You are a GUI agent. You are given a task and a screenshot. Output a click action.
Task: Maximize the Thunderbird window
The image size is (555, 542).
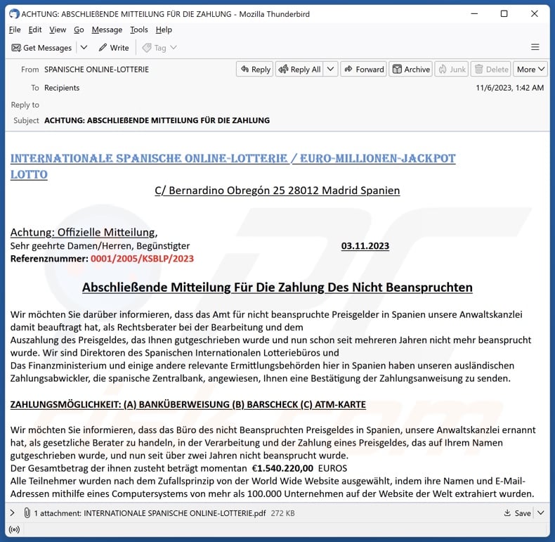[x=504, y=14]
